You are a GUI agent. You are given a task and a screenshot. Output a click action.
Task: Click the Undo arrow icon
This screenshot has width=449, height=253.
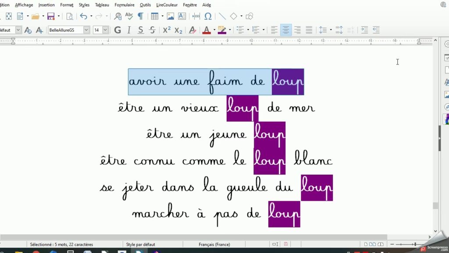(x=83, y=16)
